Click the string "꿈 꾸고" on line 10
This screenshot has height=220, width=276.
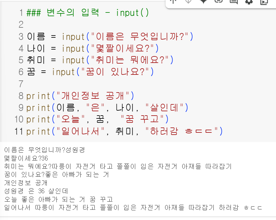tap(142, 119)
